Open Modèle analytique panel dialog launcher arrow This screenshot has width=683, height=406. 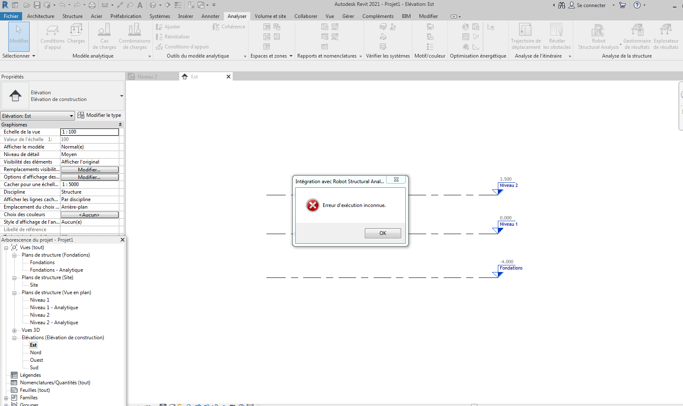coord(149,56)
